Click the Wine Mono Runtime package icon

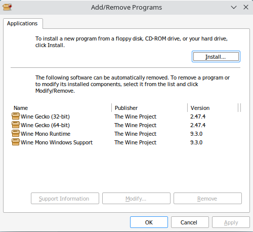pos(16,133)
